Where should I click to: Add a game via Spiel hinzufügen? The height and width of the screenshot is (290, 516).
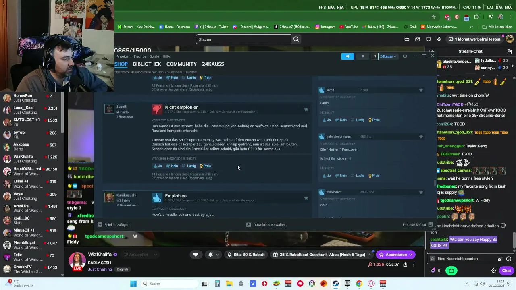point(114,225)
